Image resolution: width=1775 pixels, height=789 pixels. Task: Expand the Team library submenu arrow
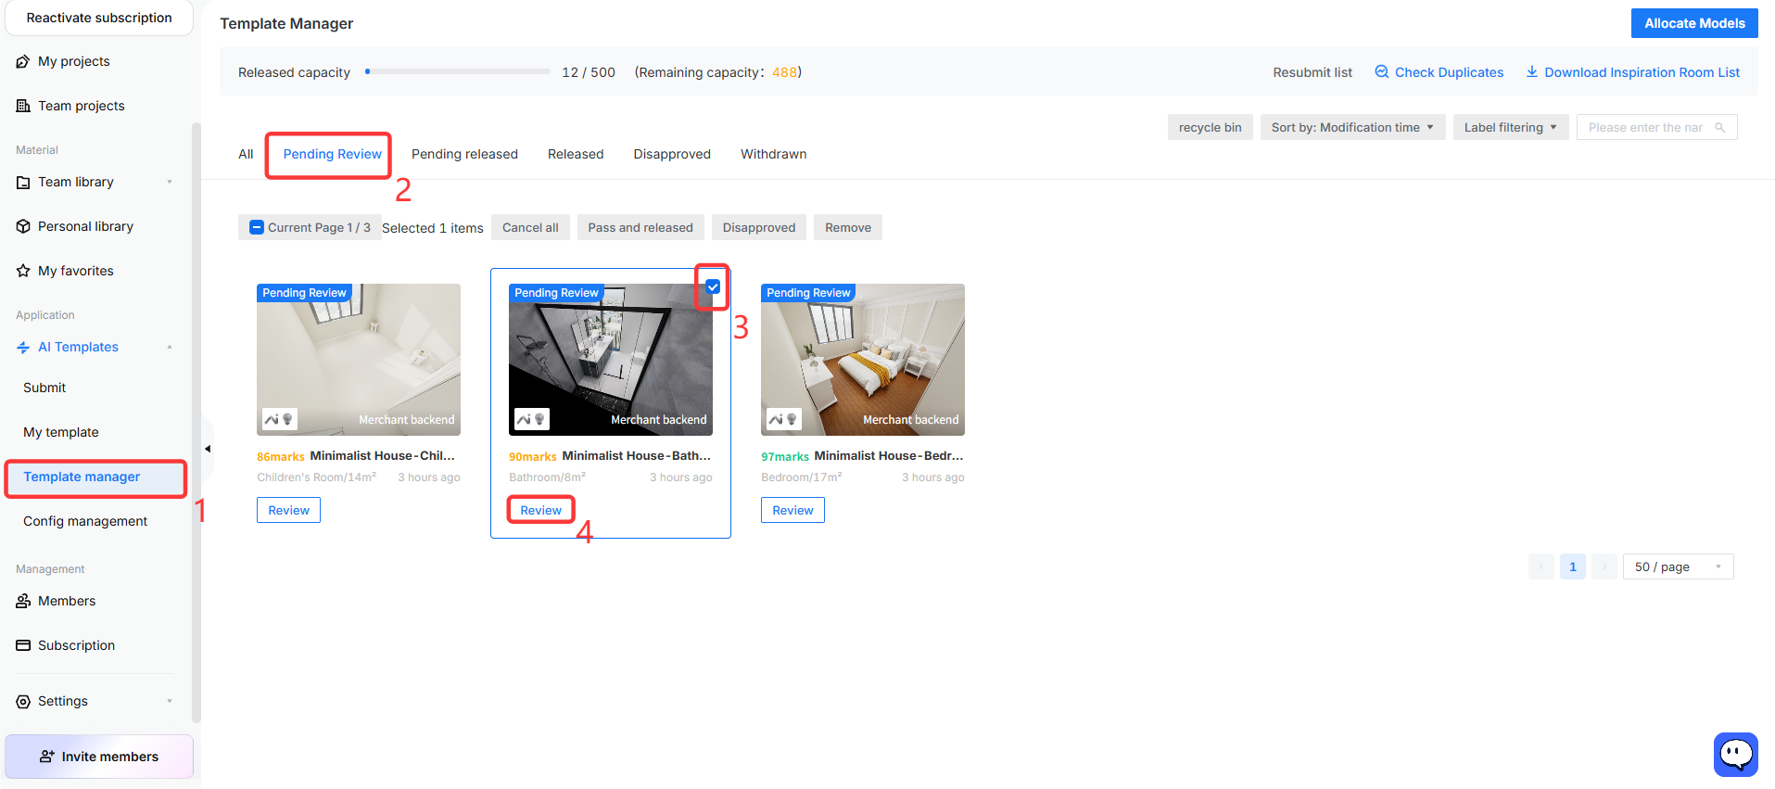(x=170, y=182)
